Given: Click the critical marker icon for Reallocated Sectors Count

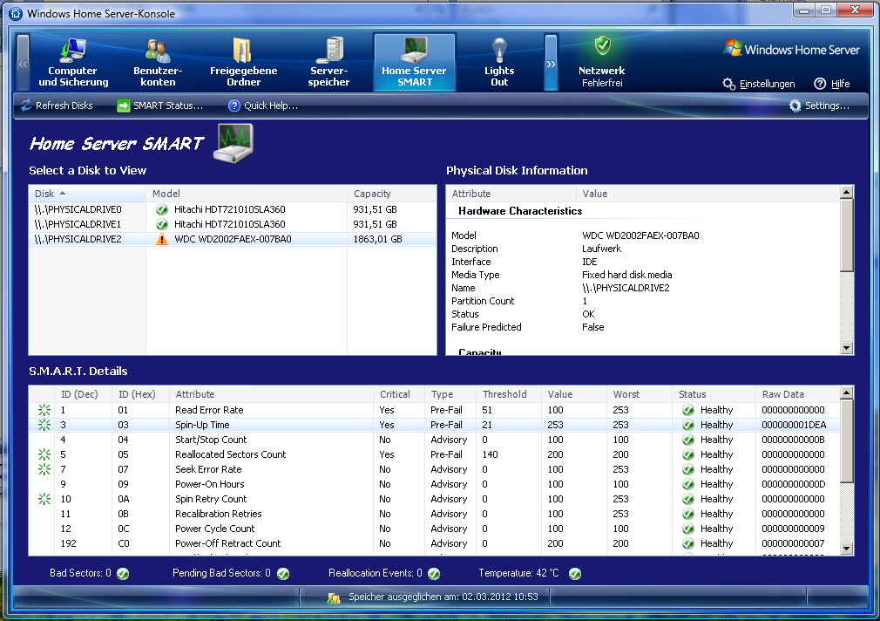Looking at the screenshot, I should [44, 454].
